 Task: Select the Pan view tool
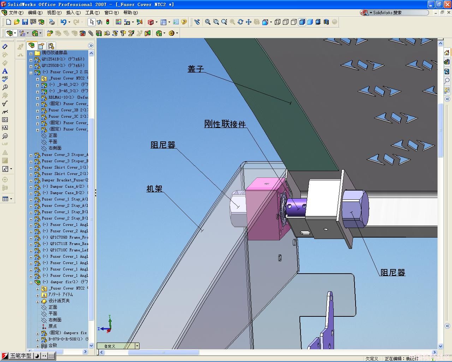(x=249, y=22)
